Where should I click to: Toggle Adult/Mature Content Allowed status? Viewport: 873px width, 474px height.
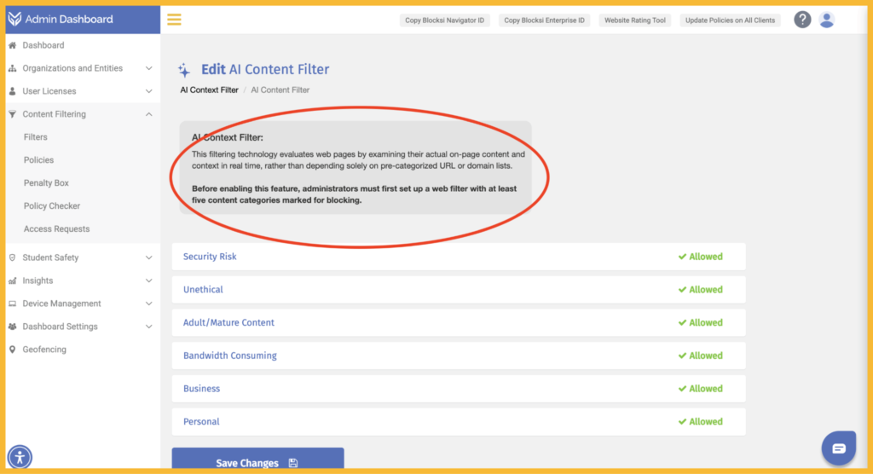coord(701,322)
